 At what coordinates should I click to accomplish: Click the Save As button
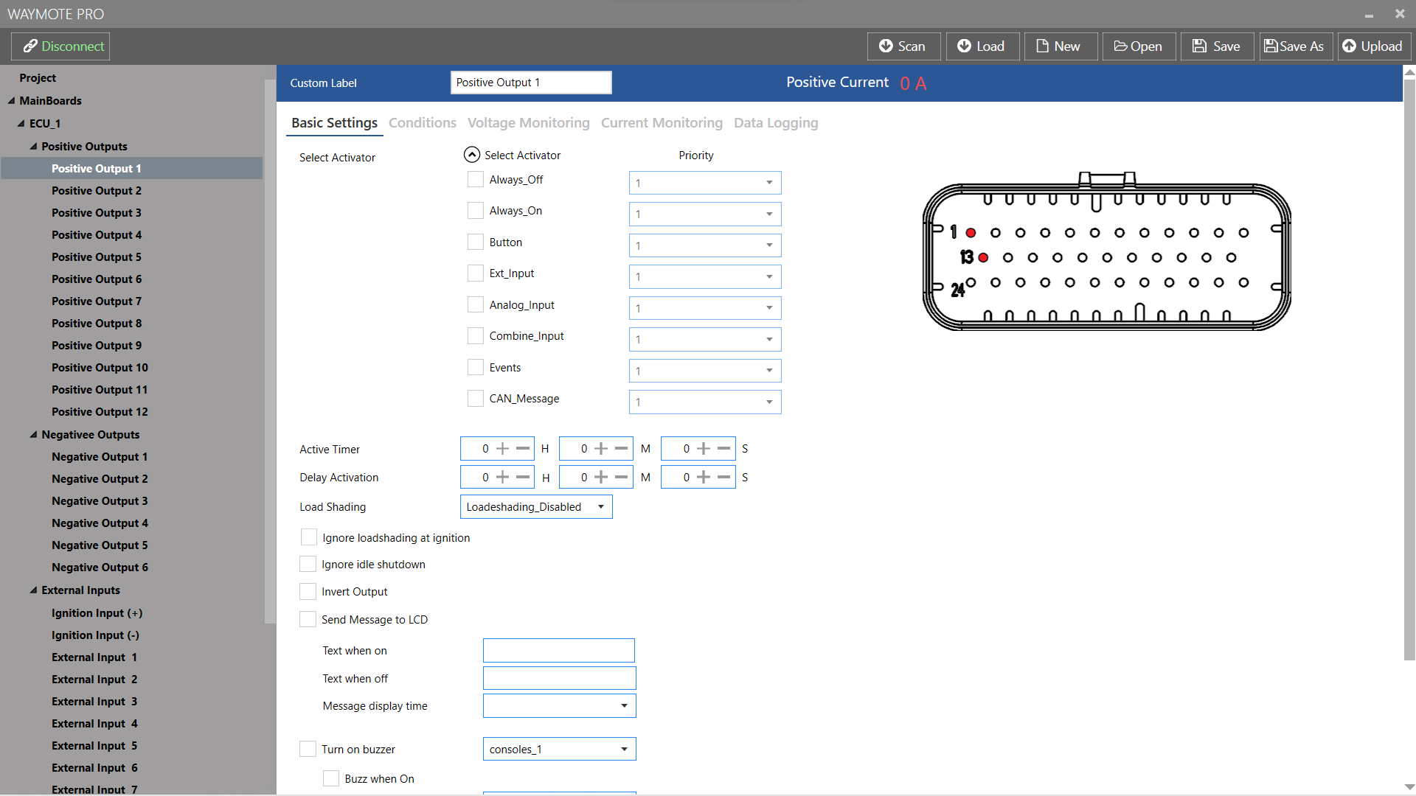tap(1295, 46)
